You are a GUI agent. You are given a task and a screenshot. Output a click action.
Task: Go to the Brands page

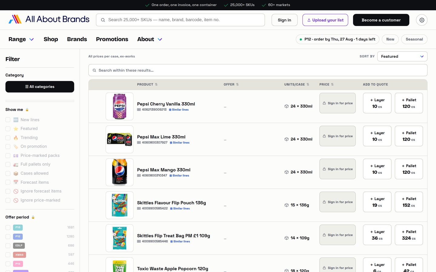click(77, 39)
